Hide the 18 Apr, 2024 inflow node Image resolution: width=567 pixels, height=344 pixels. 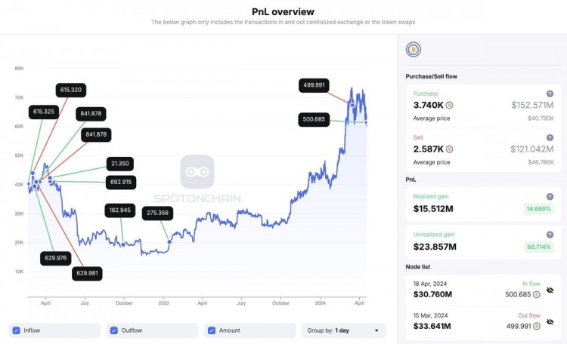coord(550,290)
